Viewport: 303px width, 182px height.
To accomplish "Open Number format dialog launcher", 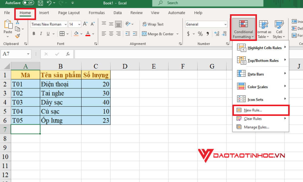I will click(228, 44).
